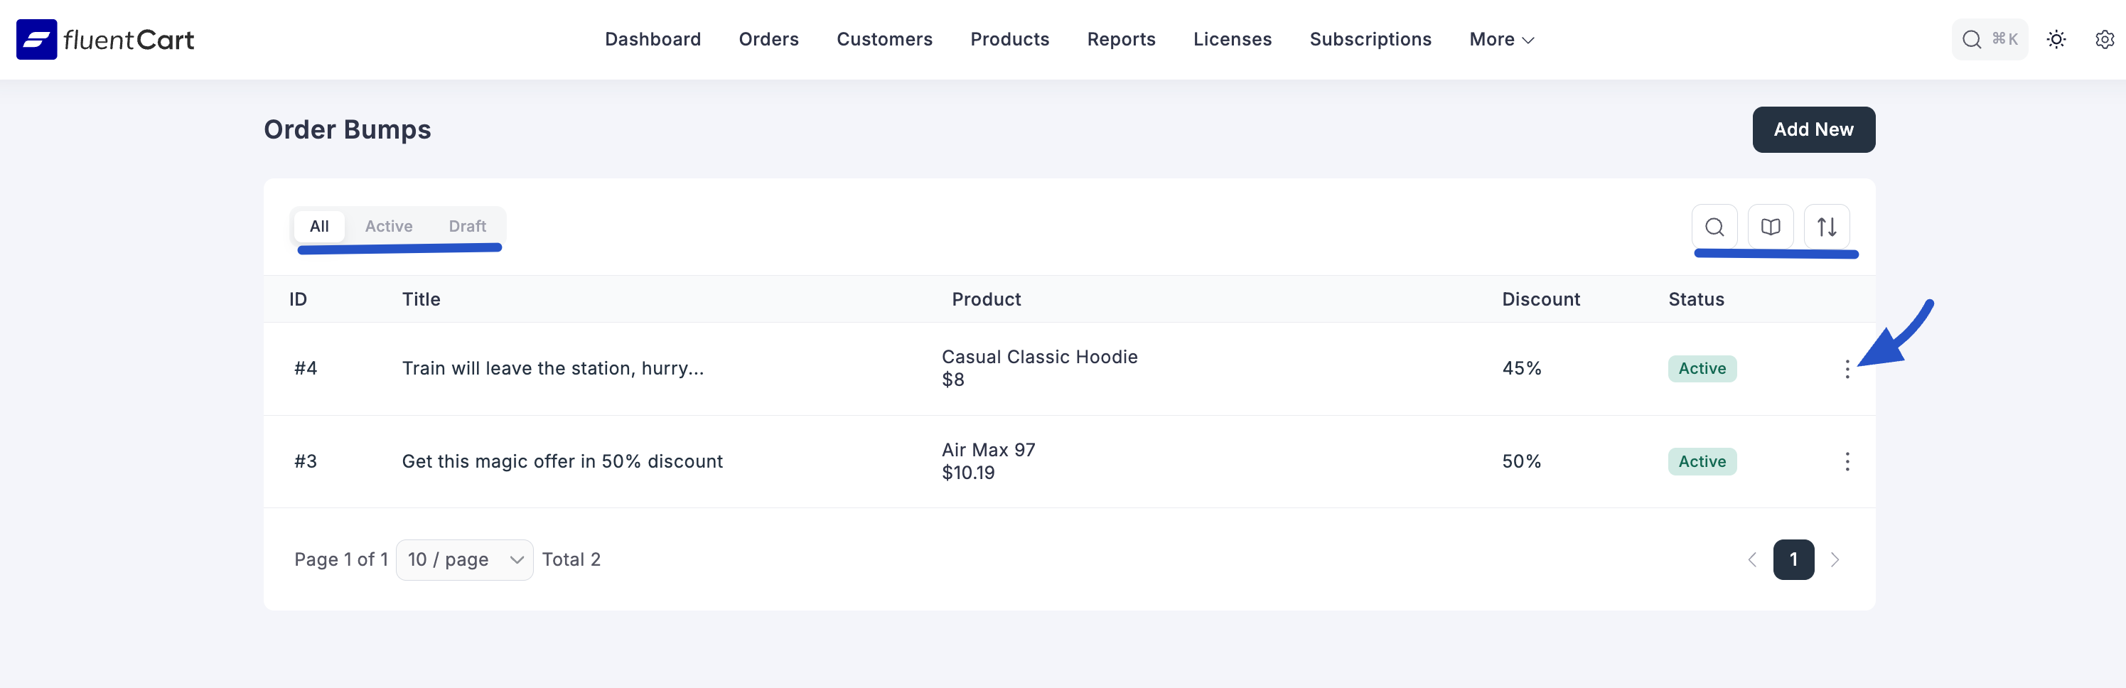Click the order bumps table search icon
This screenshot has width=2126, height=688.
tap(1714, 227)
